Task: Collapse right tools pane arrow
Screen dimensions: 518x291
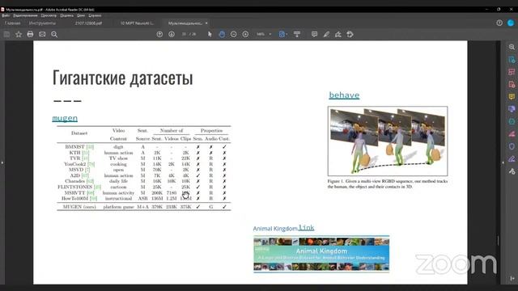Action: click(x=503, y=162)
